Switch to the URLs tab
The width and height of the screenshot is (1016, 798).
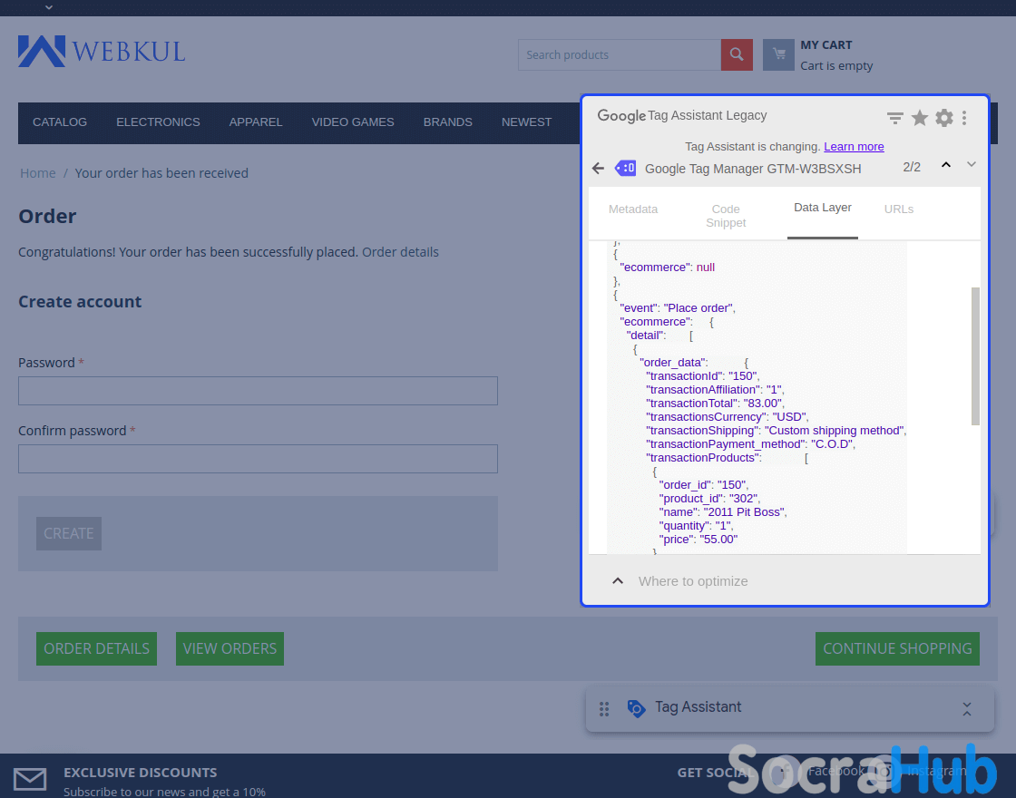[x=899, y=209]
